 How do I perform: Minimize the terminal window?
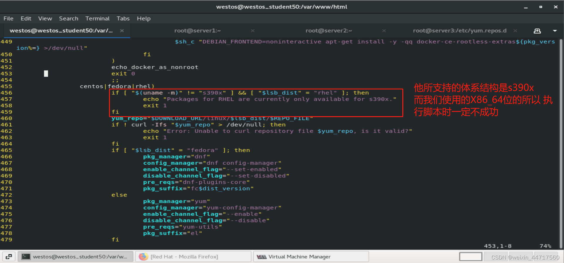pos(526,7)
